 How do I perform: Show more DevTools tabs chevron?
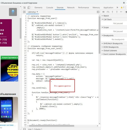point(117,7)
